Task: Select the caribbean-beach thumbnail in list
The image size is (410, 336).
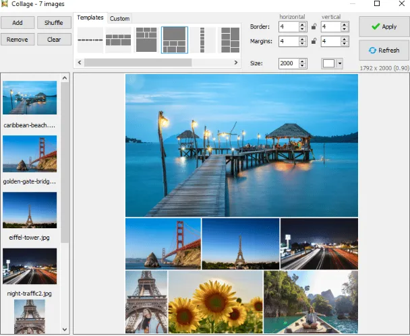Action: (x=30, y=98)
